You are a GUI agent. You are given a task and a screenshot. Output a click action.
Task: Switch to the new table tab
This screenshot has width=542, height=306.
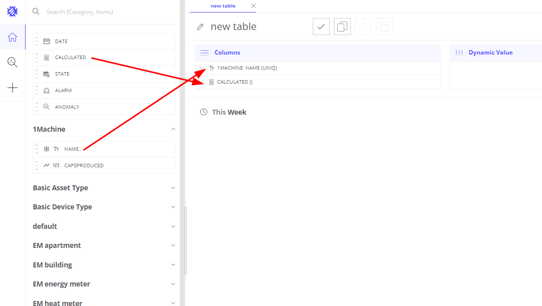223,6
